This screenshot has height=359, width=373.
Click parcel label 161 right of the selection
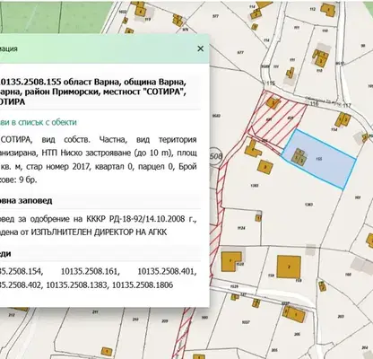[358, 197]
